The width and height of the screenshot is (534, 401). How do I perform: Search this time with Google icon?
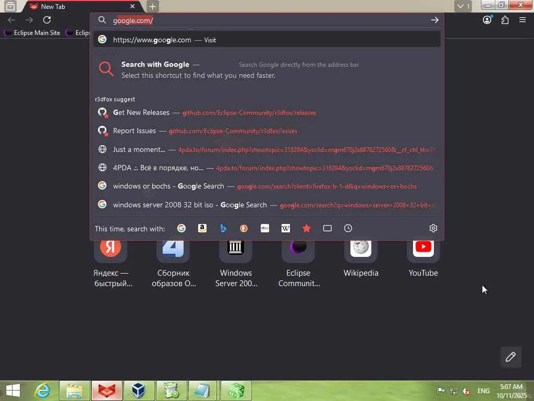tap(181, 228)
